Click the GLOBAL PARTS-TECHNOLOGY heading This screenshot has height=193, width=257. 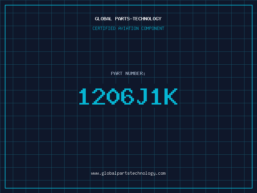128,19
